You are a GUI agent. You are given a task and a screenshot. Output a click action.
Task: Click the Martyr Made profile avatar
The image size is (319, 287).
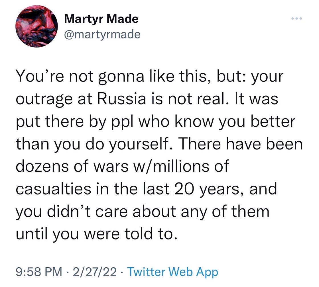pos(36,26)
